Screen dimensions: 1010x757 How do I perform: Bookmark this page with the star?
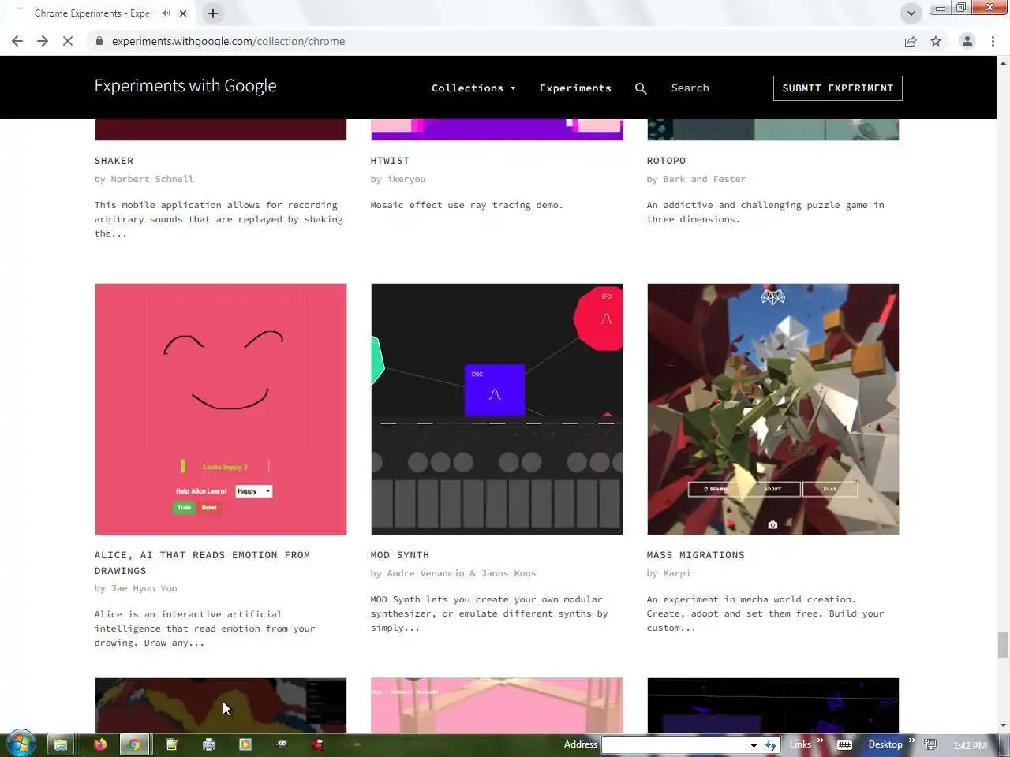click(936, 41)
